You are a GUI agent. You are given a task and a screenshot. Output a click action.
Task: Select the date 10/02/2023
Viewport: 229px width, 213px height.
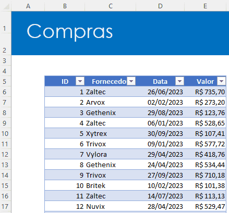coord(160,185)
